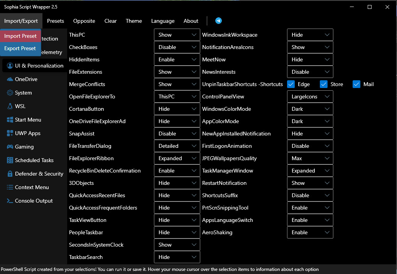Choose Export Preset from the menu
The height and width of the screenshot is (274, 397).
click(x=20, y=48)
